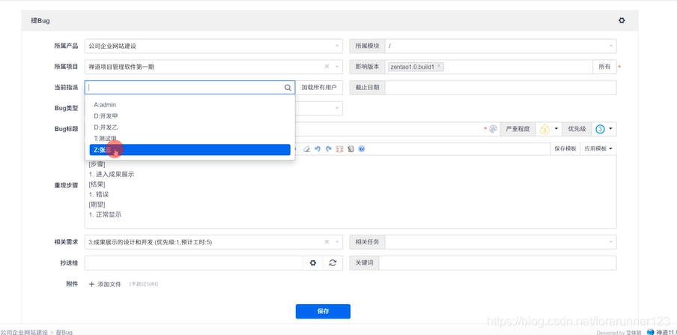The width and height of the screenshot is (677, 335).
Task: Click the eraser clear-format editor icon
Action: [x=306, y=148]
